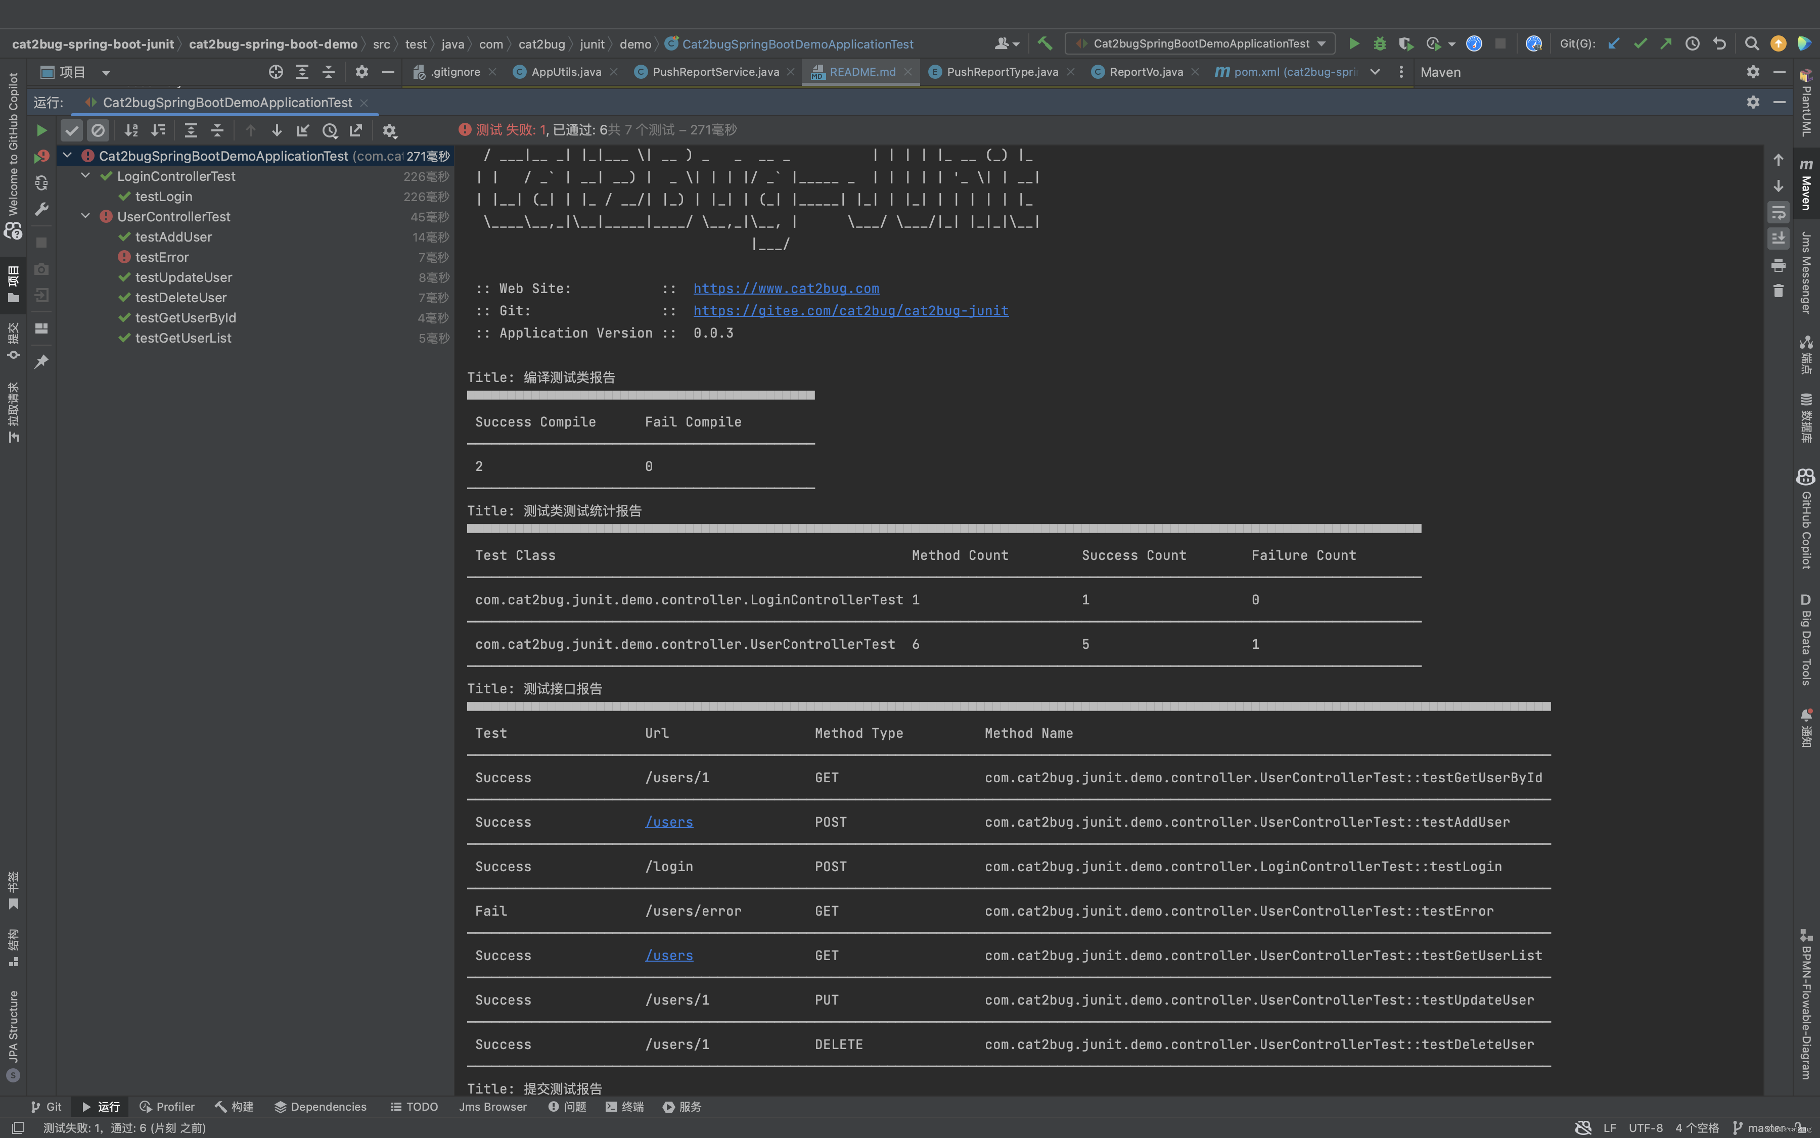Close the .gitignore tab
Viewport: 1820px width, 1138px height.
coord(492,71)
